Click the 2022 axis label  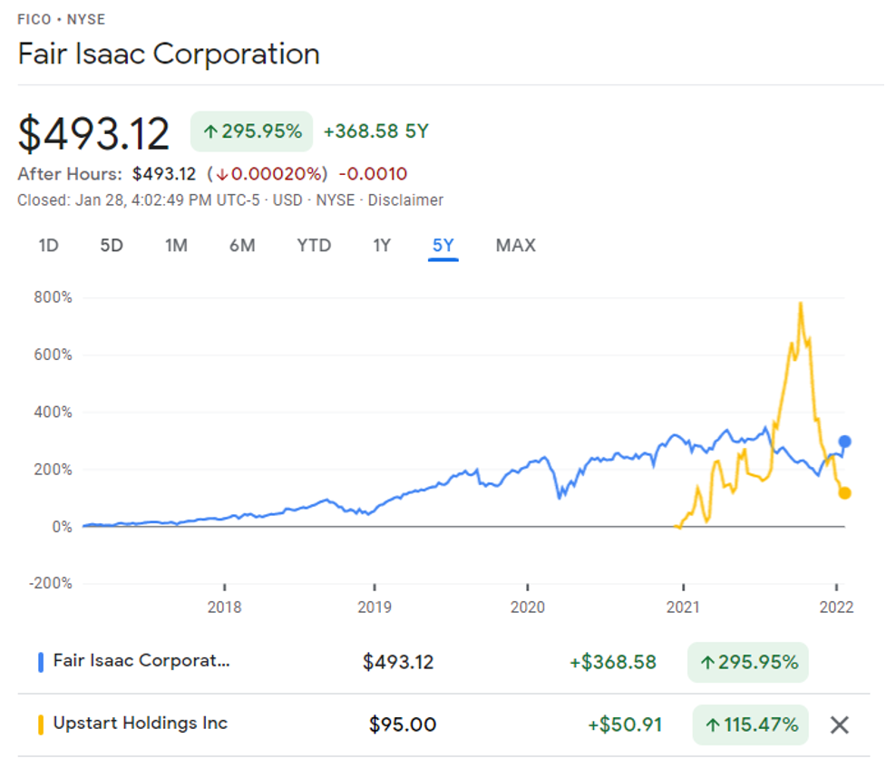(x=836, y=608)
